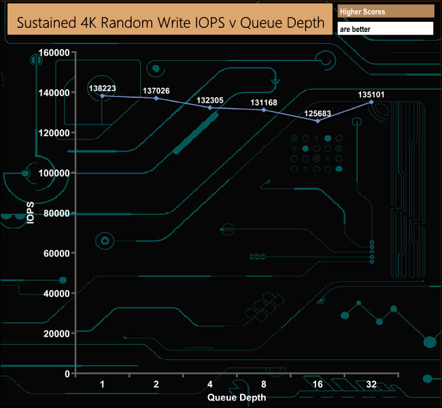Viewport: 442px width, 408px height.
Task: Select data point labeled 131168
Action: tap(264, 110)
